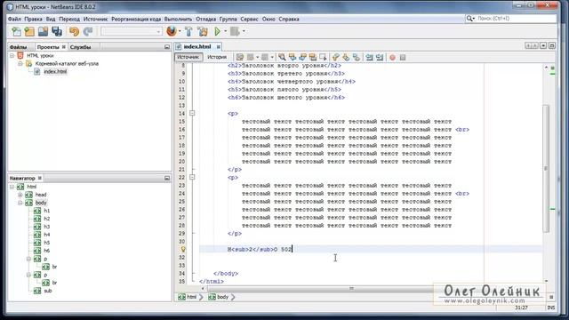
Task: Open the Run Project dropdown arrow
Action: pos(225,32)
